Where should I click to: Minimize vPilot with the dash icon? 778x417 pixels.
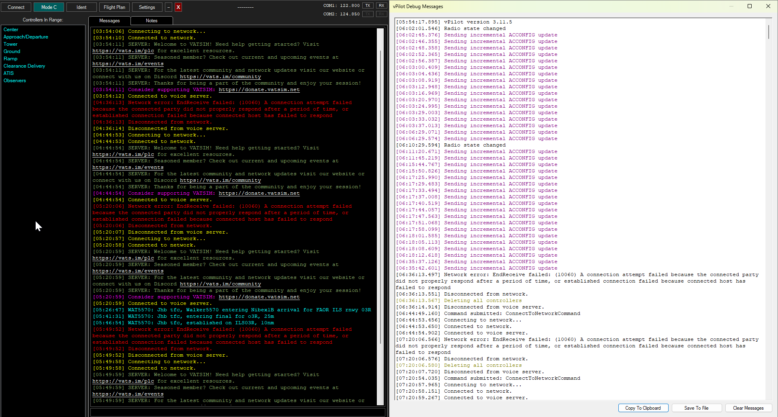click(169, 7)
